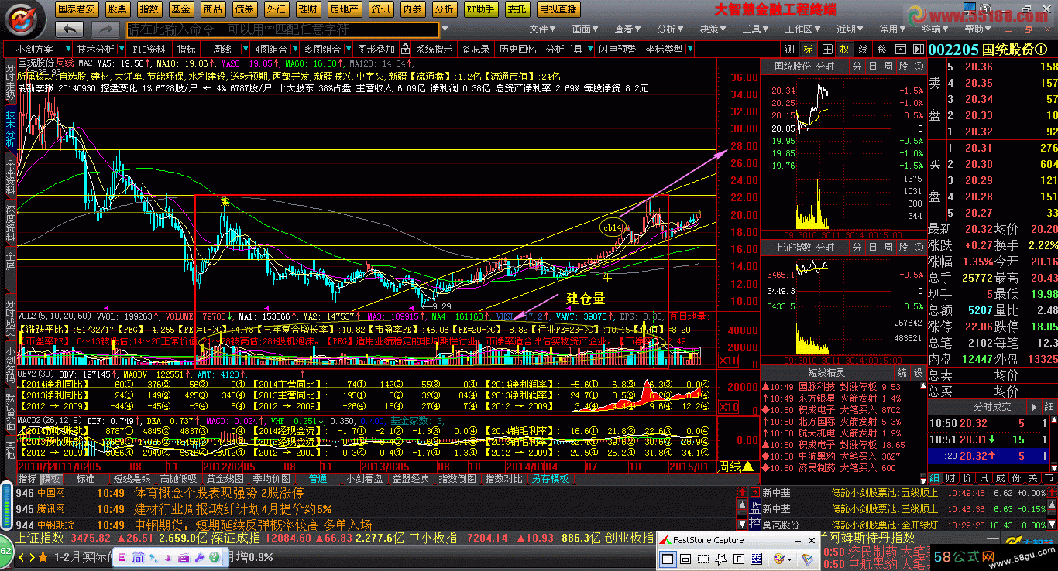Click the BT助手 button
Screen dimensions: 1058x571
tap(481, 9)
